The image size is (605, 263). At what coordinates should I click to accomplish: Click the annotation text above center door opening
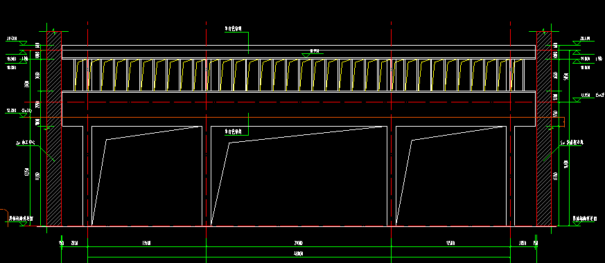(233, 131)
